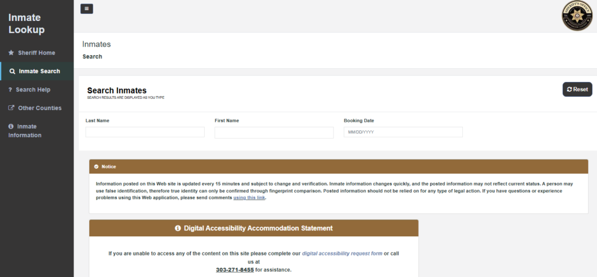
Task: Click into the Last Name field
Action: click(x=145, y=132)
